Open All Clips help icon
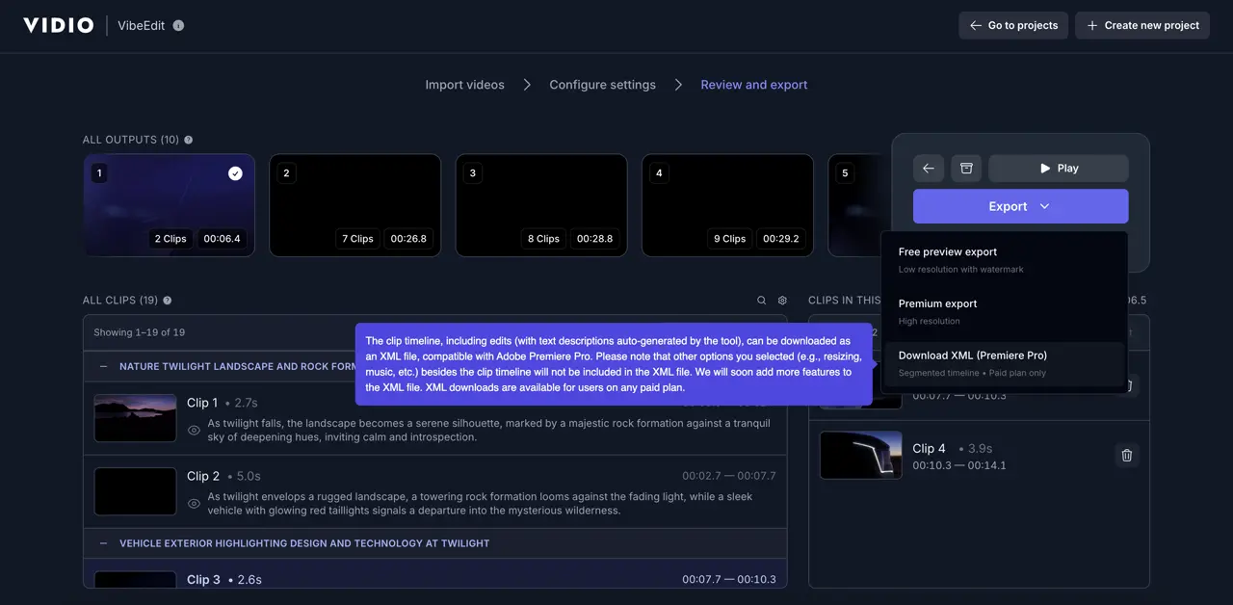This screenshot has height=605, width=1233. click(168, 301)
